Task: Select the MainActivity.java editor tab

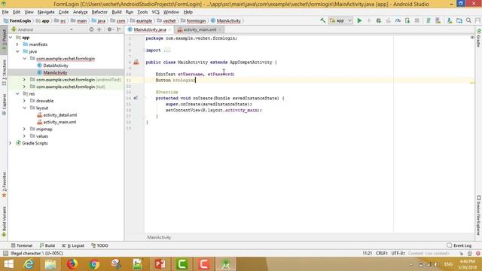Action: 150,29
